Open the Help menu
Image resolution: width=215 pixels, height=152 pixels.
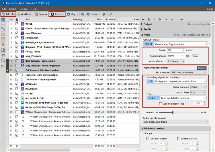pos(34,9)
